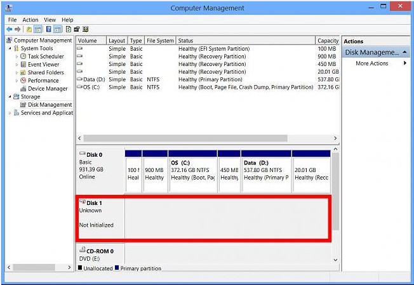
Task: Click the volume list scroll-right arrow
Action: click(x=335, y=138)
